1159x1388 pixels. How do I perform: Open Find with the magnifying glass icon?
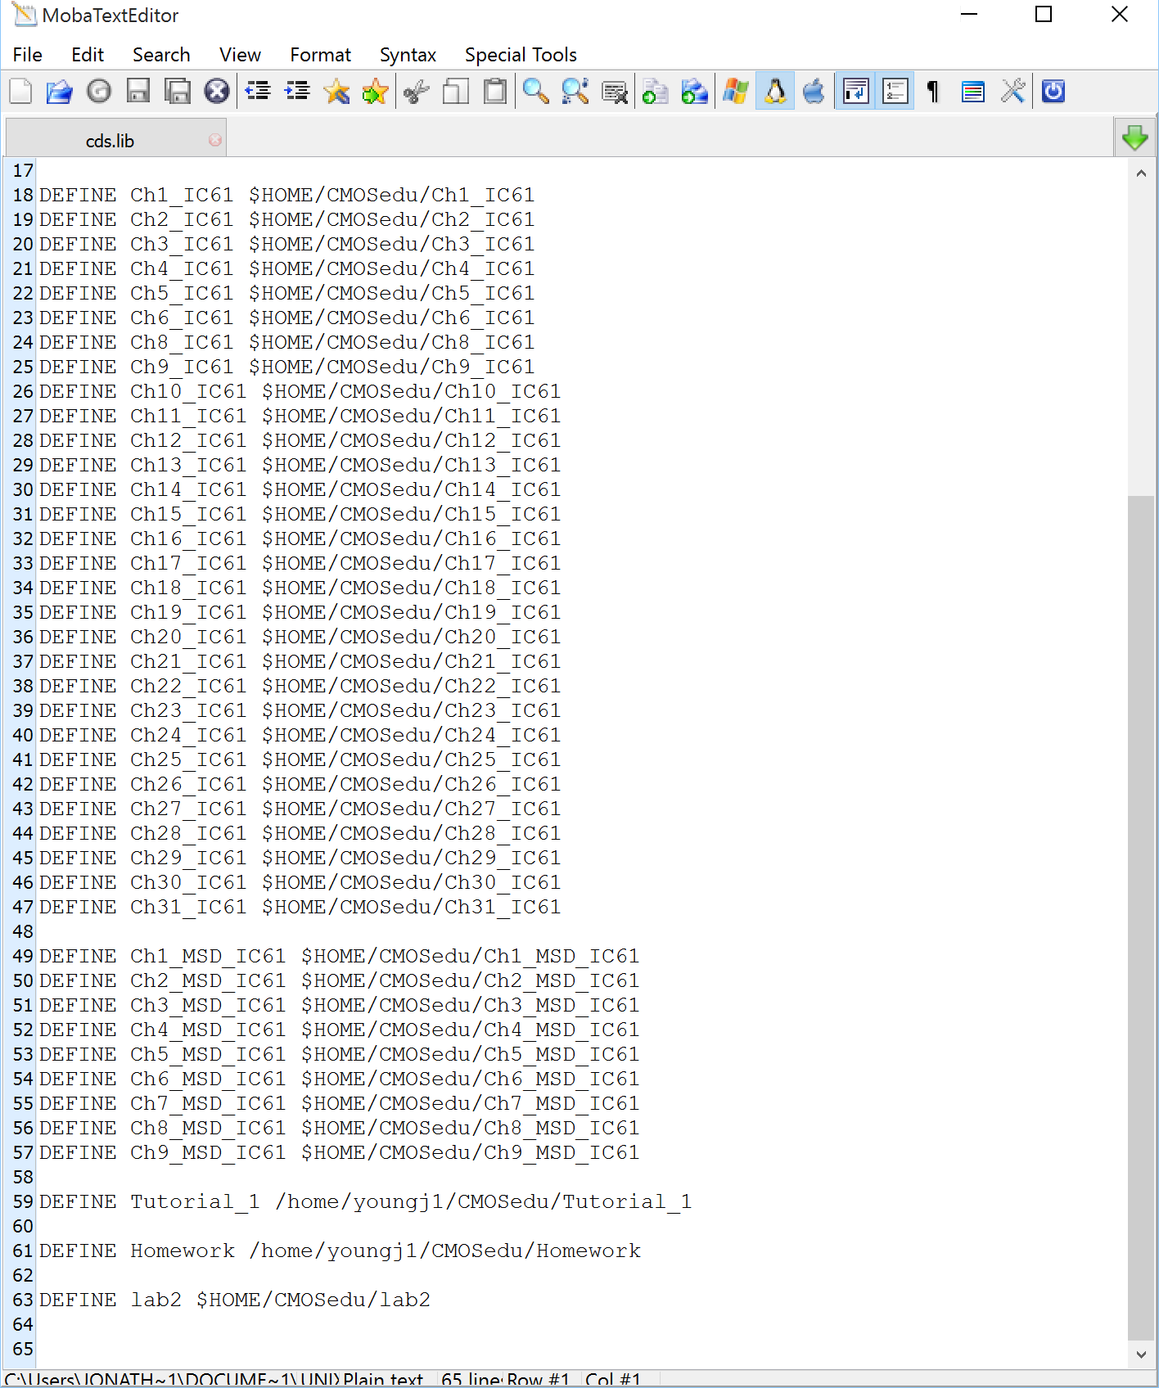tap(536, 92)
